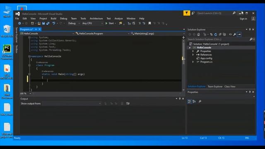Click the Undo arrow in the toolbar

coord(53,23)
